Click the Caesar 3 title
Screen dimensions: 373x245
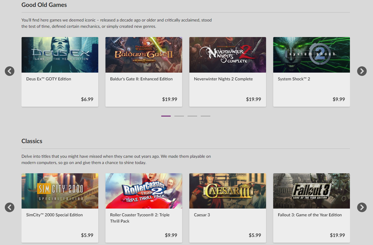click(x=202, y=215)
